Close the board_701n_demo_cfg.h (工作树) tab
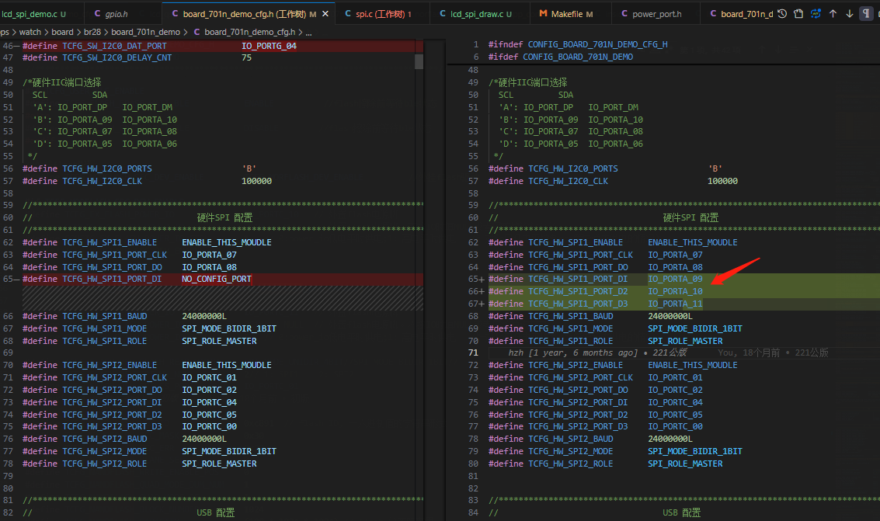 325,13
